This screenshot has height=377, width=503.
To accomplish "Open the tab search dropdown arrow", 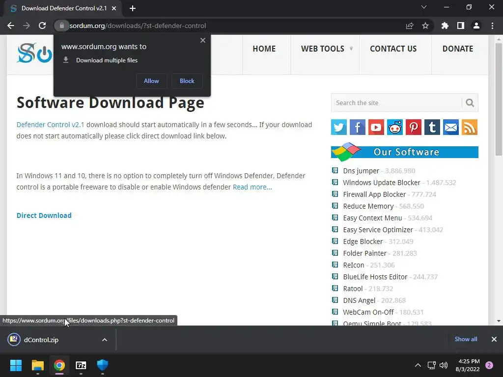I will [x=424, y=7].
